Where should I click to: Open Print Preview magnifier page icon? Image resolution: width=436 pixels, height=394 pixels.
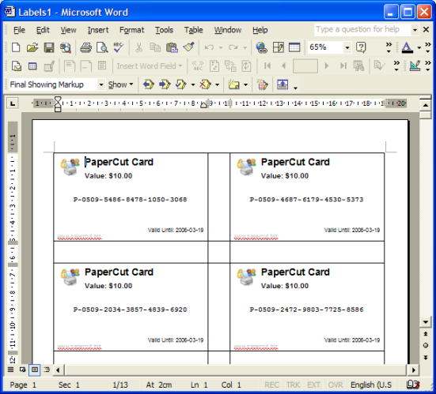(x=102, y=47)
